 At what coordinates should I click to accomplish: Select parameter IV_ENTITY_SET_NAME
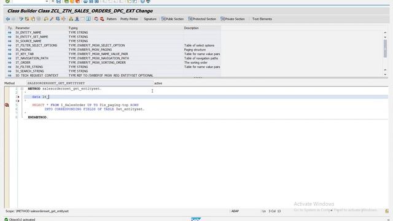[32, 37]
